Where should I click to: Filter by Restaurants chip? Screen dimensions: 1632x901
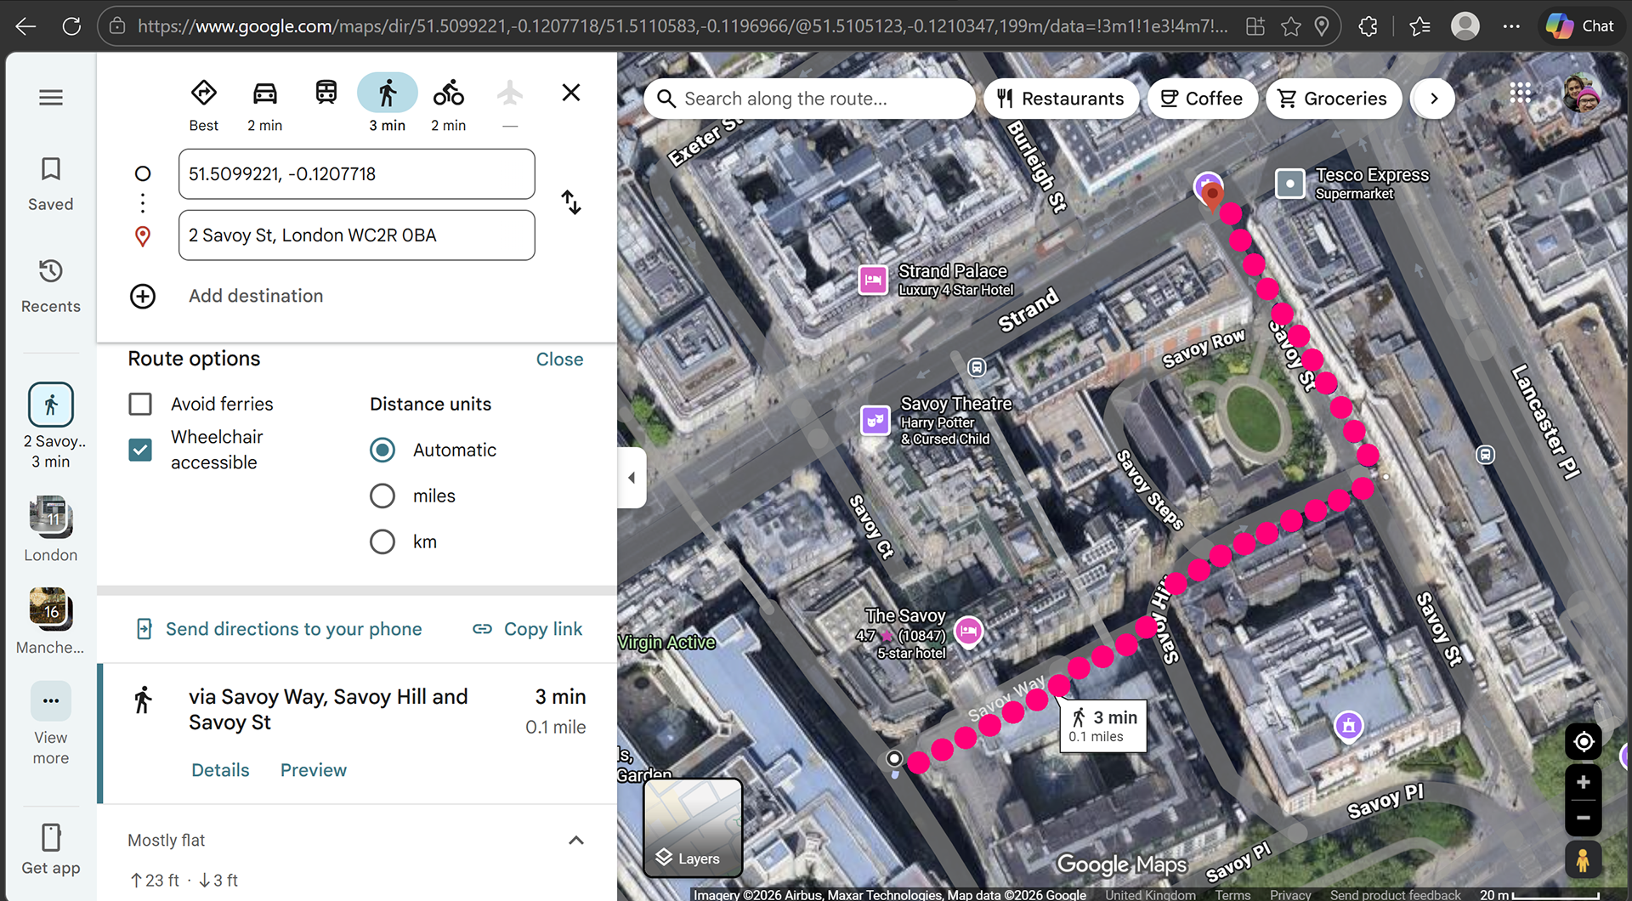point(1060,99)
